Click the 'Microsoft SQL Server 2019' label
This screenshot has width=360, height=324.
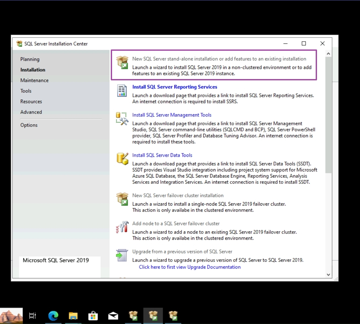[x=56, y=260]
